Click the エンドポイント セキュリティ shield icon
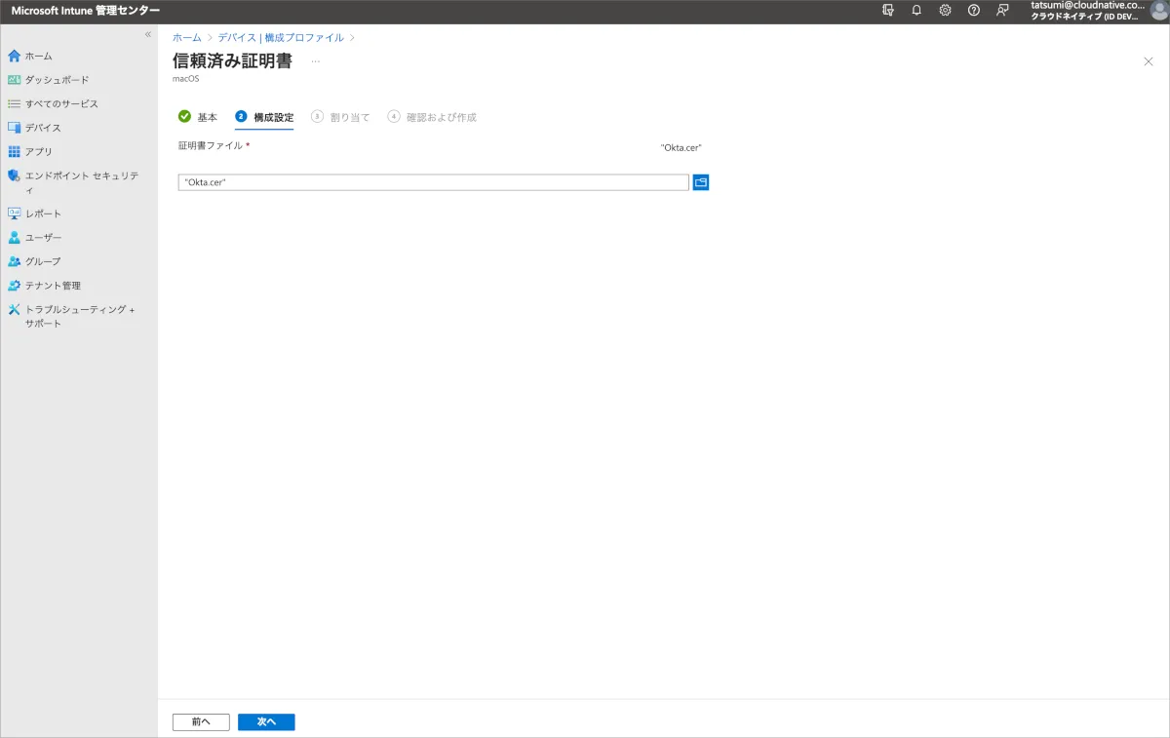 click(x=14, y=175)
